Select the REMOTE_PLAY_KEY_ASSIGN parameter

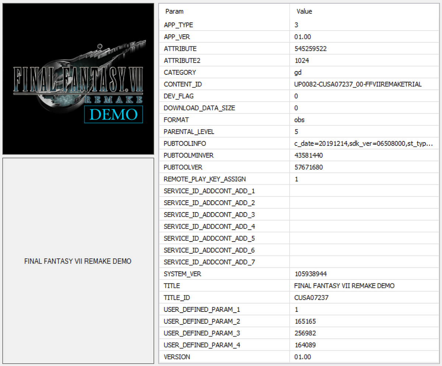click(x=205, y=179)
